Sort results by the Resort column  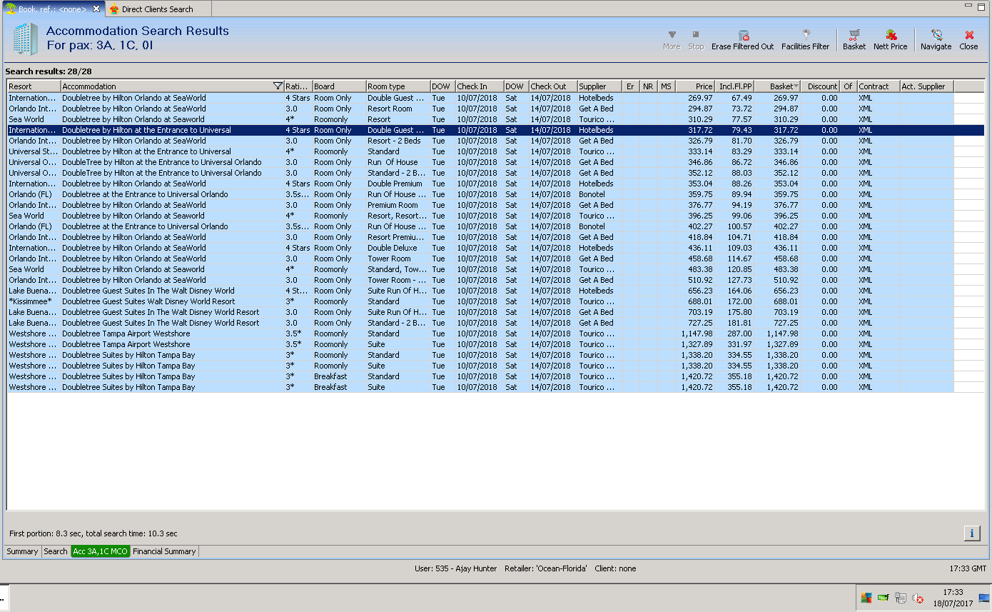pyautogui.click(x=34, y=86)
